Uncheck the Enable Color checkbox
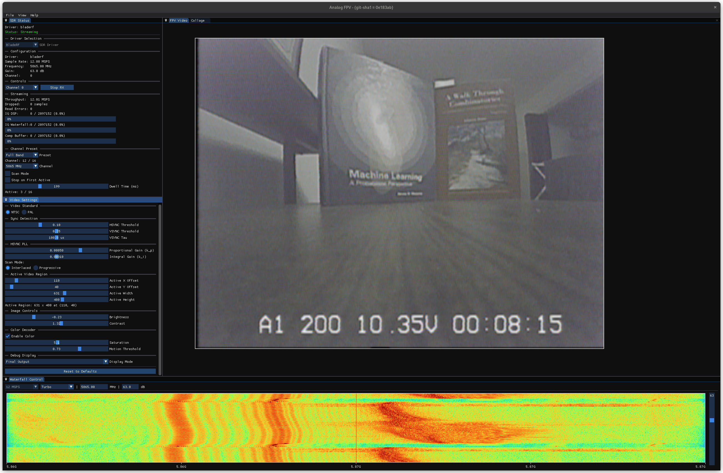This screenshot has width=723, height=473. click(7, 336)
